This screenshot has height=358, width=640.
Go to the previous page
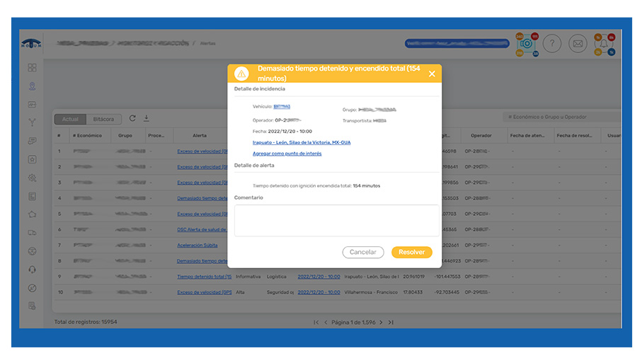pyautogui.click(x=326, y=322)
